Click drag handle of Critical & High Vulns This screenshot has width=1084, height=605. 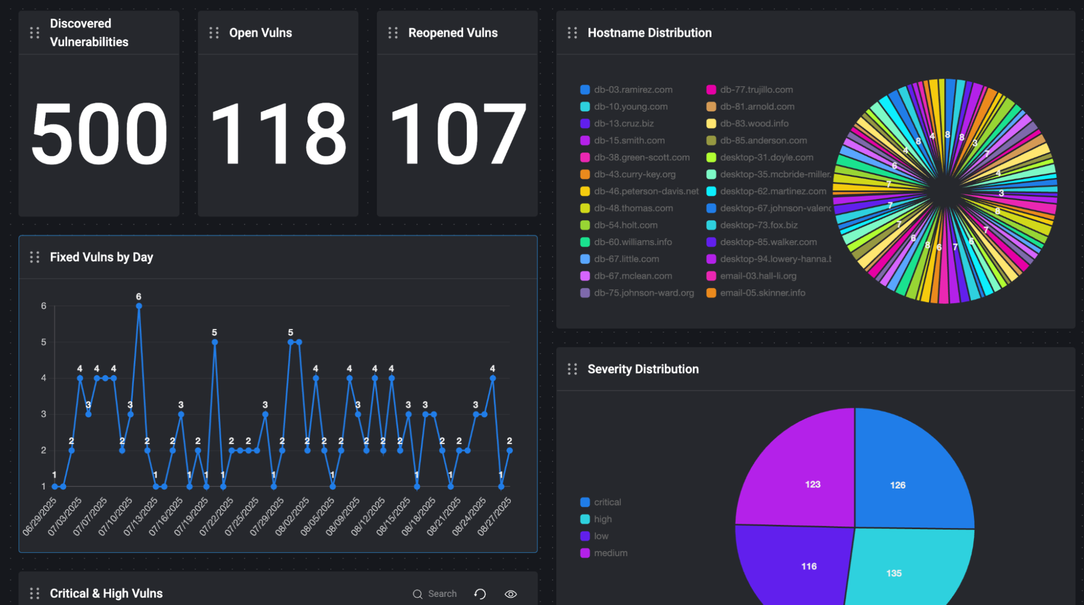point(35,594)
